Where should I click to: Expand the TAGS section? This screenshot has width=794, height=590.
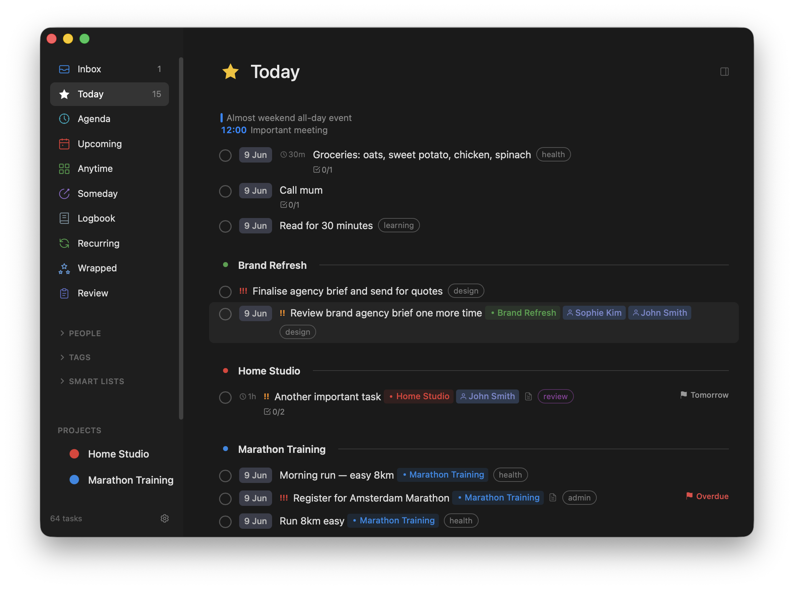(75, 357)
